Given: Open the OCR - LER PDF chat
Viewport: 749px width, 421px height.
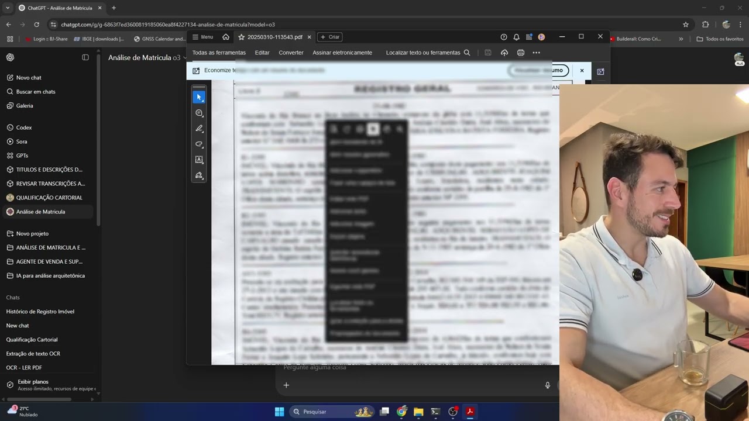Looking at the screenshot, I should (x=47, y=367).
